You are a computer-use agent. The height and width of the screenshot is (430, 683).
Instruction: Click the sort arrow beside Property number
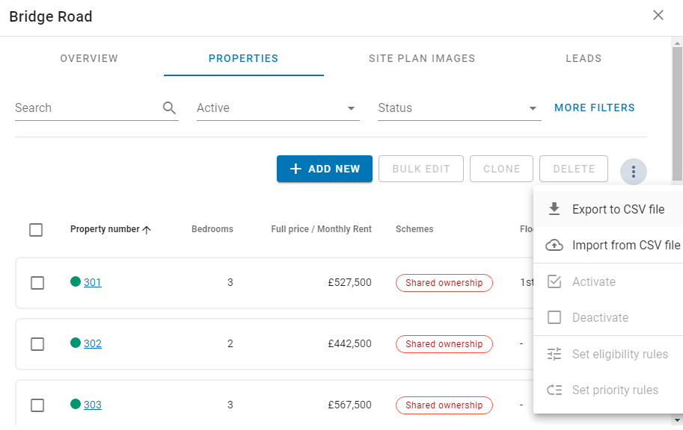tap(147, 230)
